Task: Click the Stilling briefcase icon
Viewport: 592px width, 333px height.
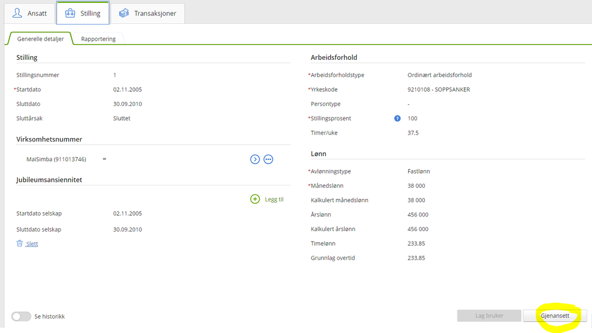Action: (x=71, y=13)
